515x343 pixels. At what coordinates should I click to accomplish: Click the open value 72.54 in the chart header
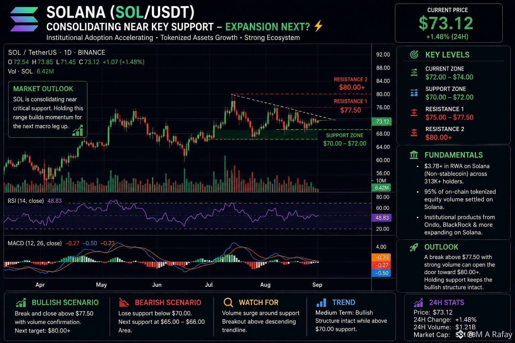[x=21, y=62]
